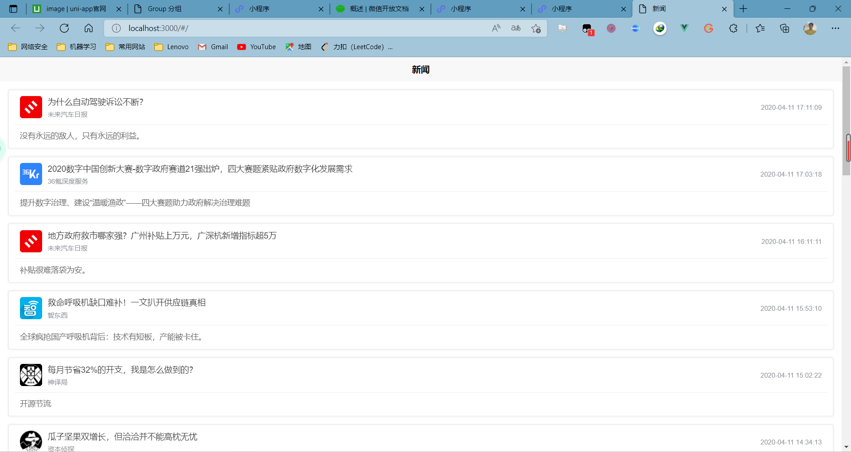Open the extensions puzzle icon

point(733,28)
